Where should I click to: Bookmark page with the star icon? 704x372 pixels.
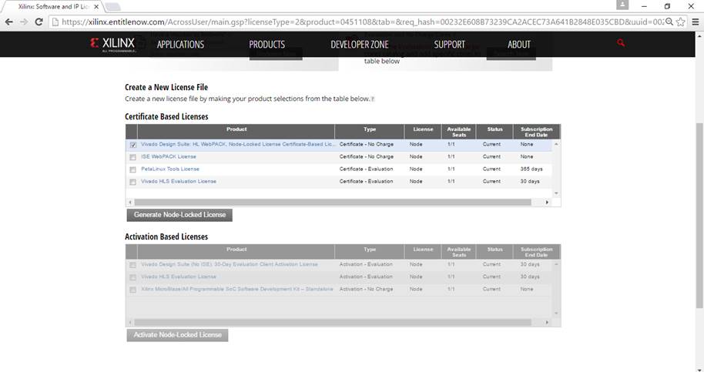(681, 22)
